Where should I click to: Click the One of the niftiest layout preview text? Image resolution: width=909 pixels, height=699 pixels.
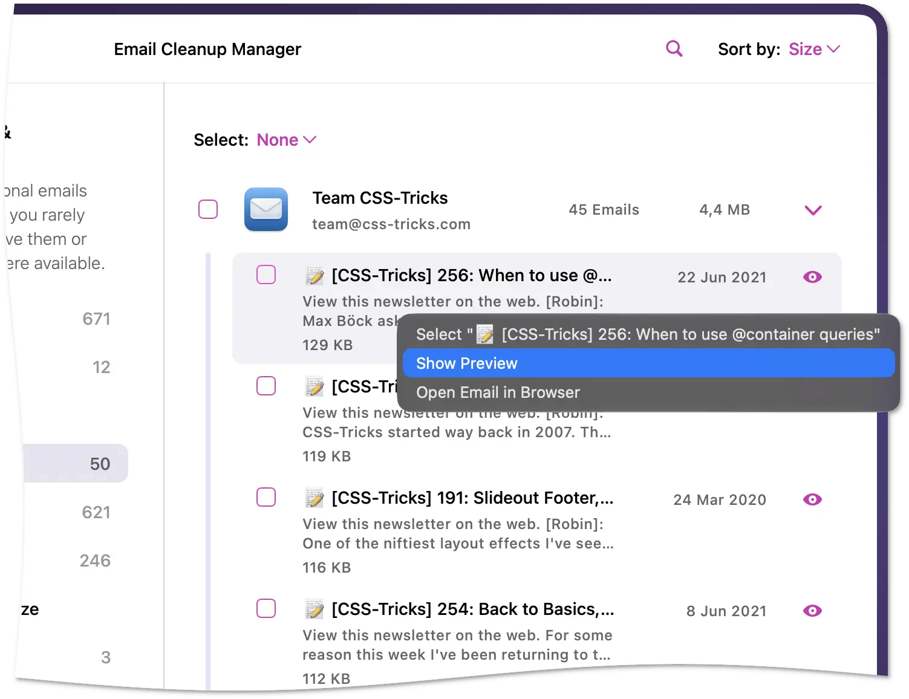point(458,544)
